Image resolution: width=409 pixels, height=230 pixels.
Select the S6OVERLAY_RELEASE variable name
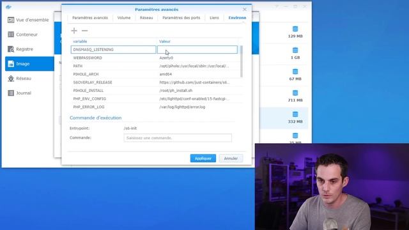click(x=93, y=82)
